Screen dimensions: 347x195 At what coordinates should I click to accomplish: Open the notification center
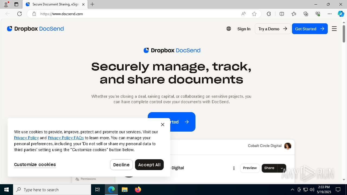pos(338,190)
